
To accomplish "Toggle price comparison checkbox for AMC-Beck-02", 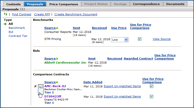I will pos(151,86).
